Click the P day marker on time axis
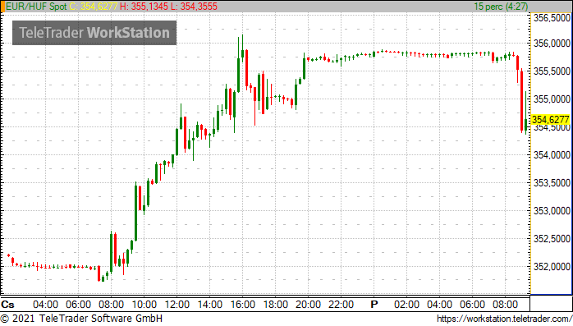573x326 pixels. click(374, 305)
